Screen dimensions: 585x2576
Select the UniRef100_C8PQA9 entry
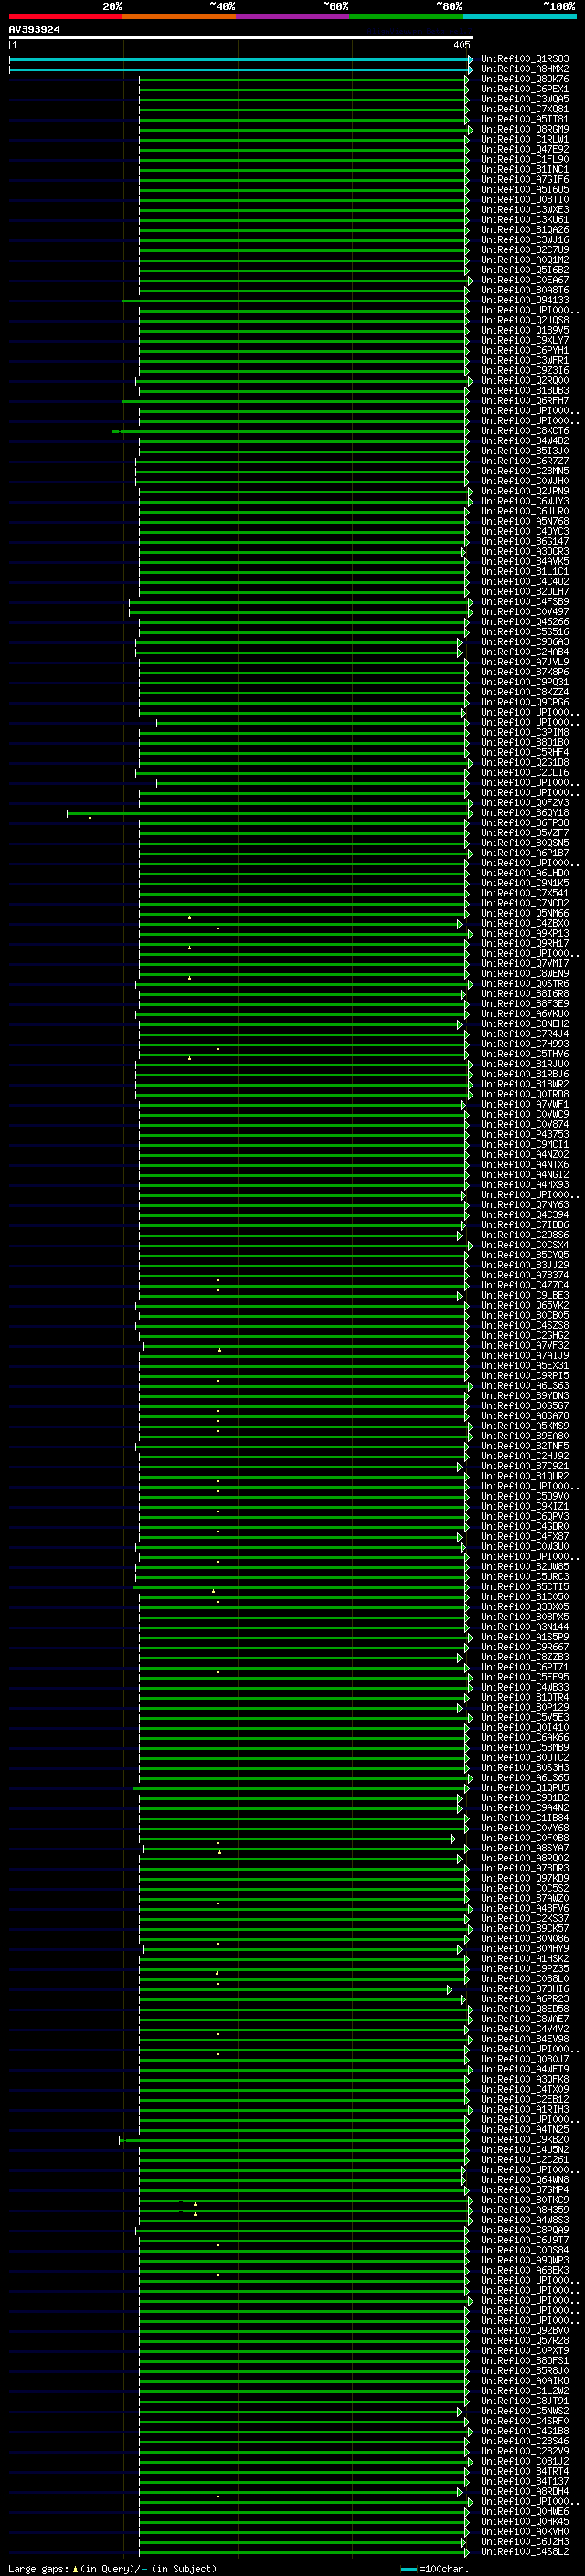tap(525, 2230)
